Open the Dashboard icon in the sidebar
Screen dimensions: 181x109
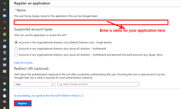point(4,16)
